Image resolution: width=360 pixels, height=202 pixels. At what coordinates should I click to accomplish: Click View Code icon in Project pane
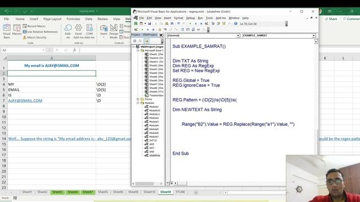pyautogui.click(x=135, y=41)
